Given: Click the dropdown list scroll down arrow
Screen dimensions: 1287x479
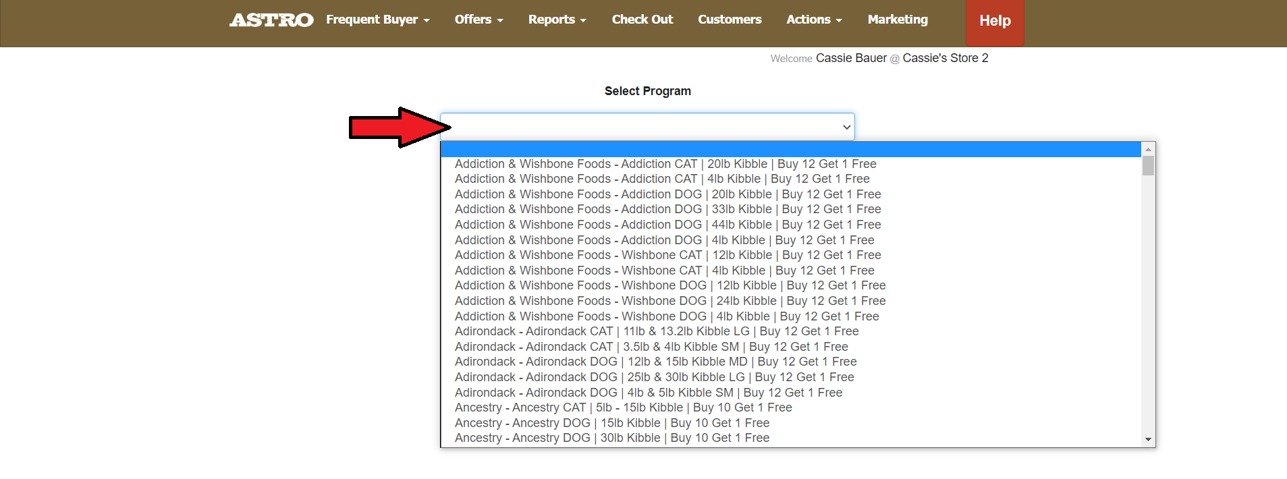Looking at the screenshot, I should pyautogui.click(x=1148, y=440).
